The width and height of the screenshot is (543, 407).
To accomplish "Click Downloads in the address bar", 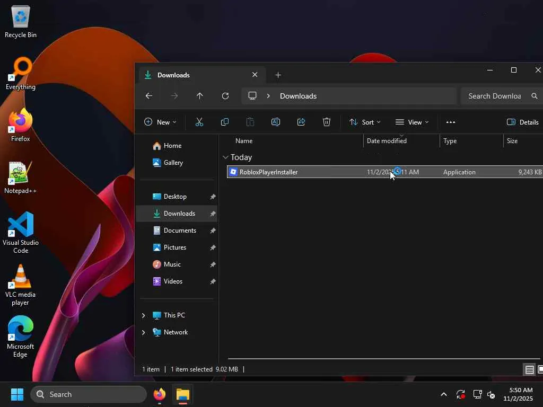I will [x=298, y=96].
